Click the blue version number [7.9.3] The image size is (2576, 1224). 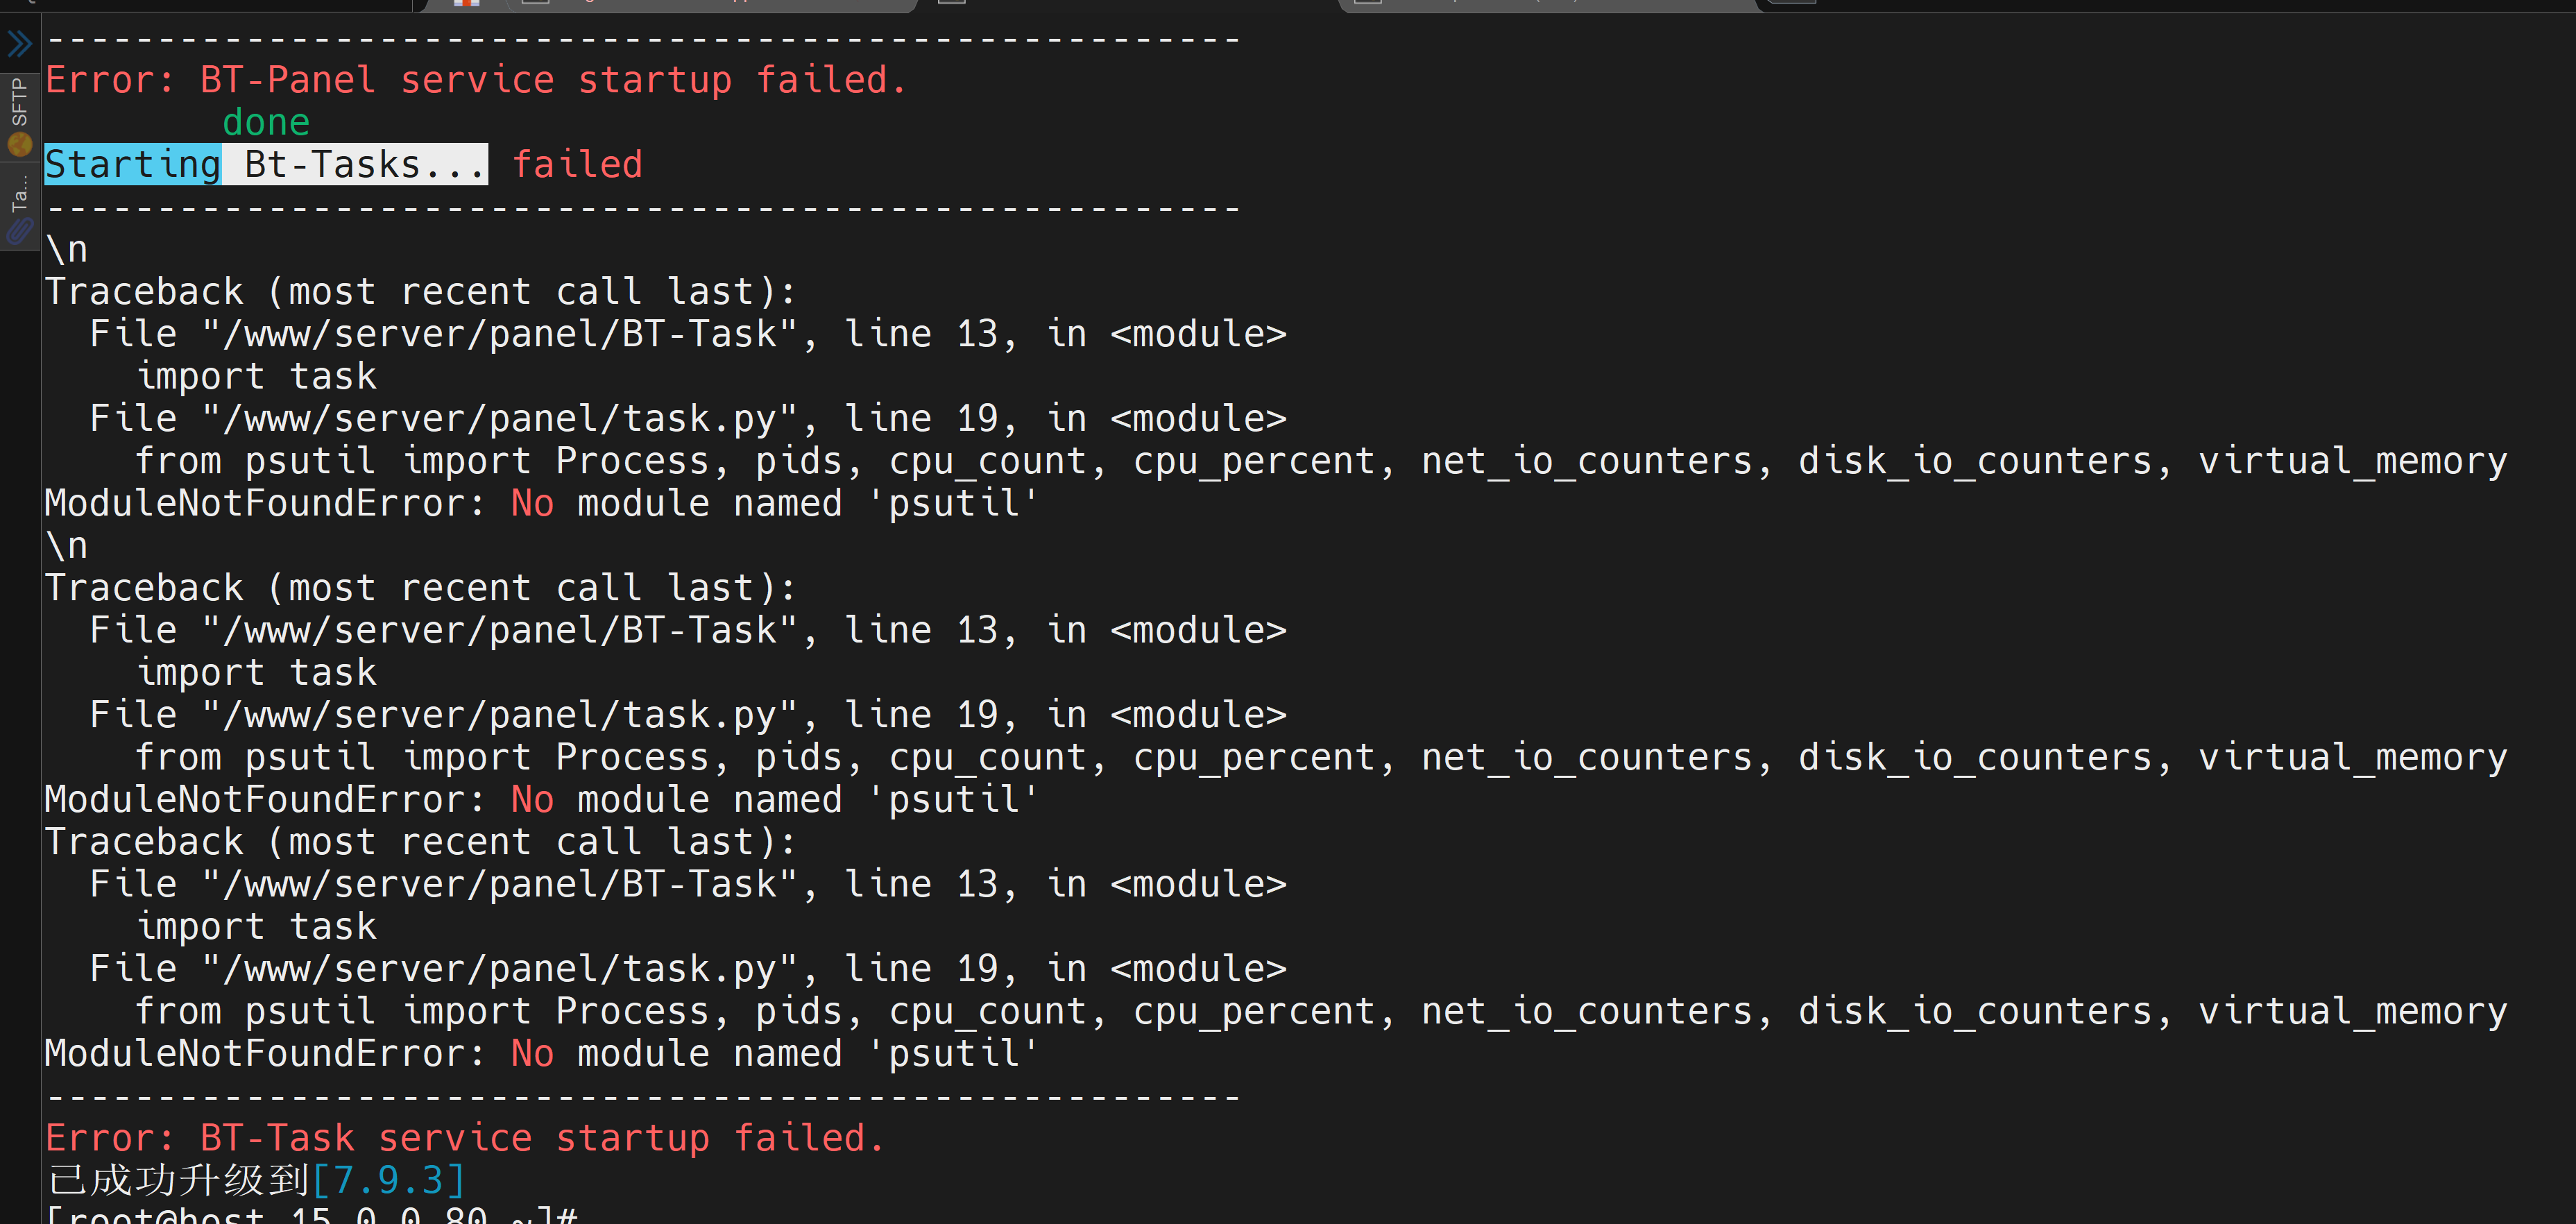pos(388,1180)
